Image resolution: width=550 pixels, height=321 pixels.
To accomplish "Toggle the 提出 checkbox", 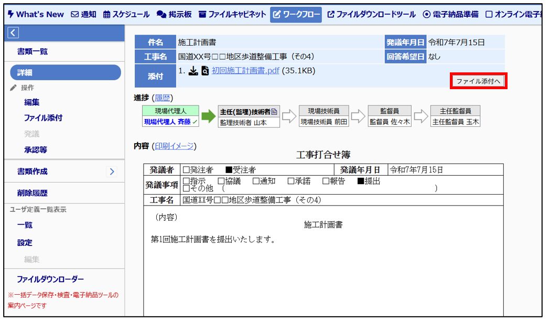I will point(360,181).
